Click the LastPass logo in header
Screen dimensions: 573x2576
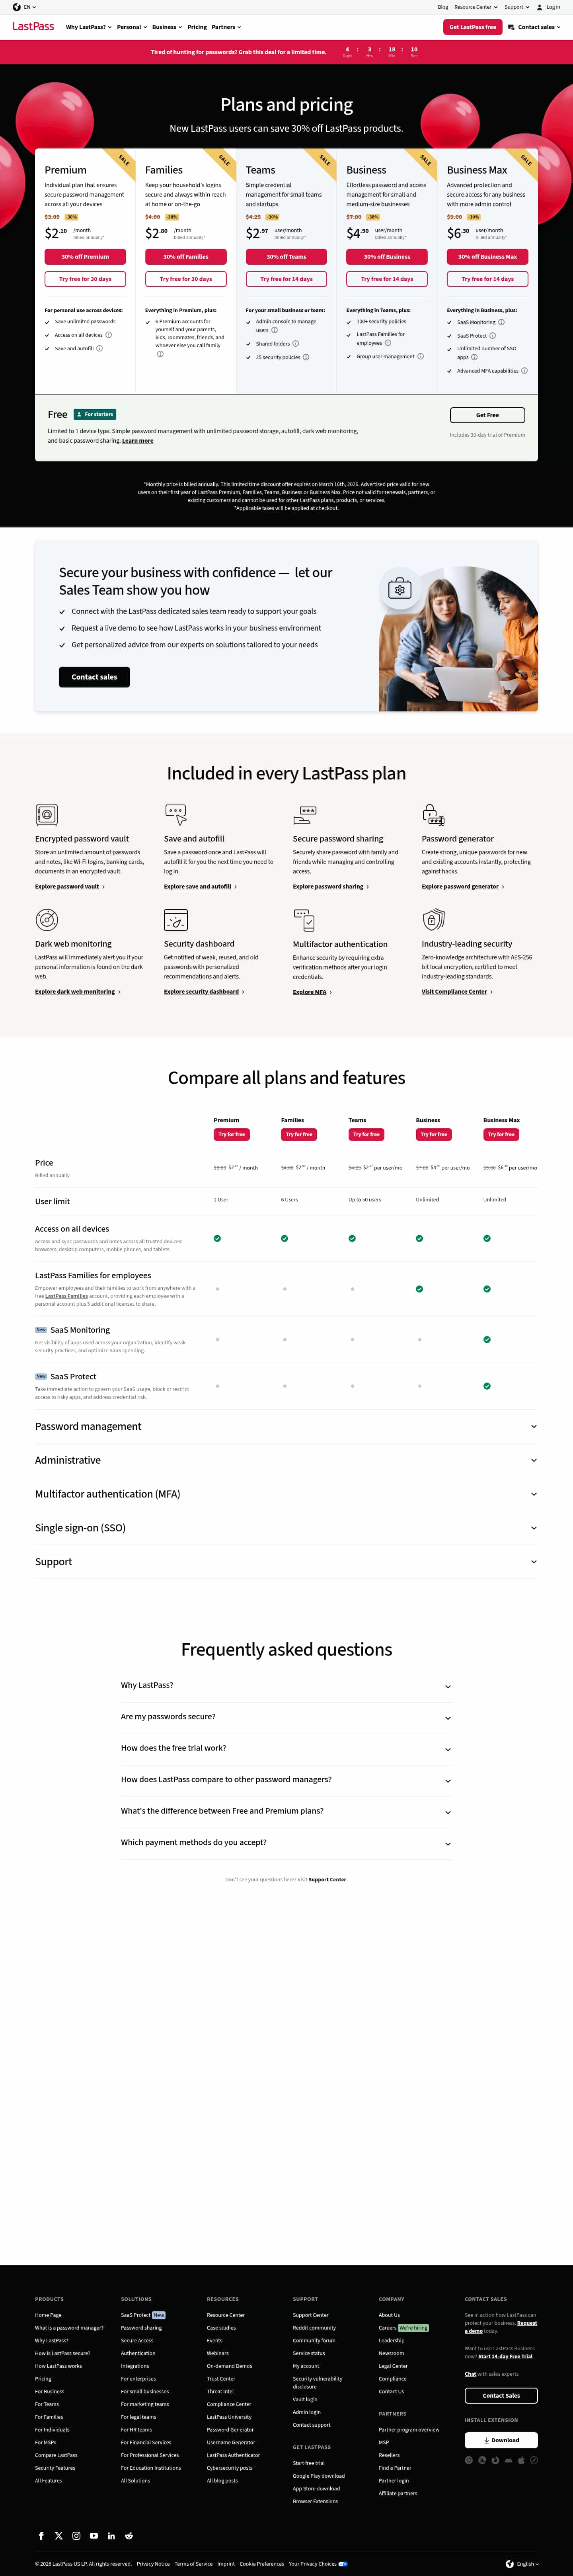point(33,27)
